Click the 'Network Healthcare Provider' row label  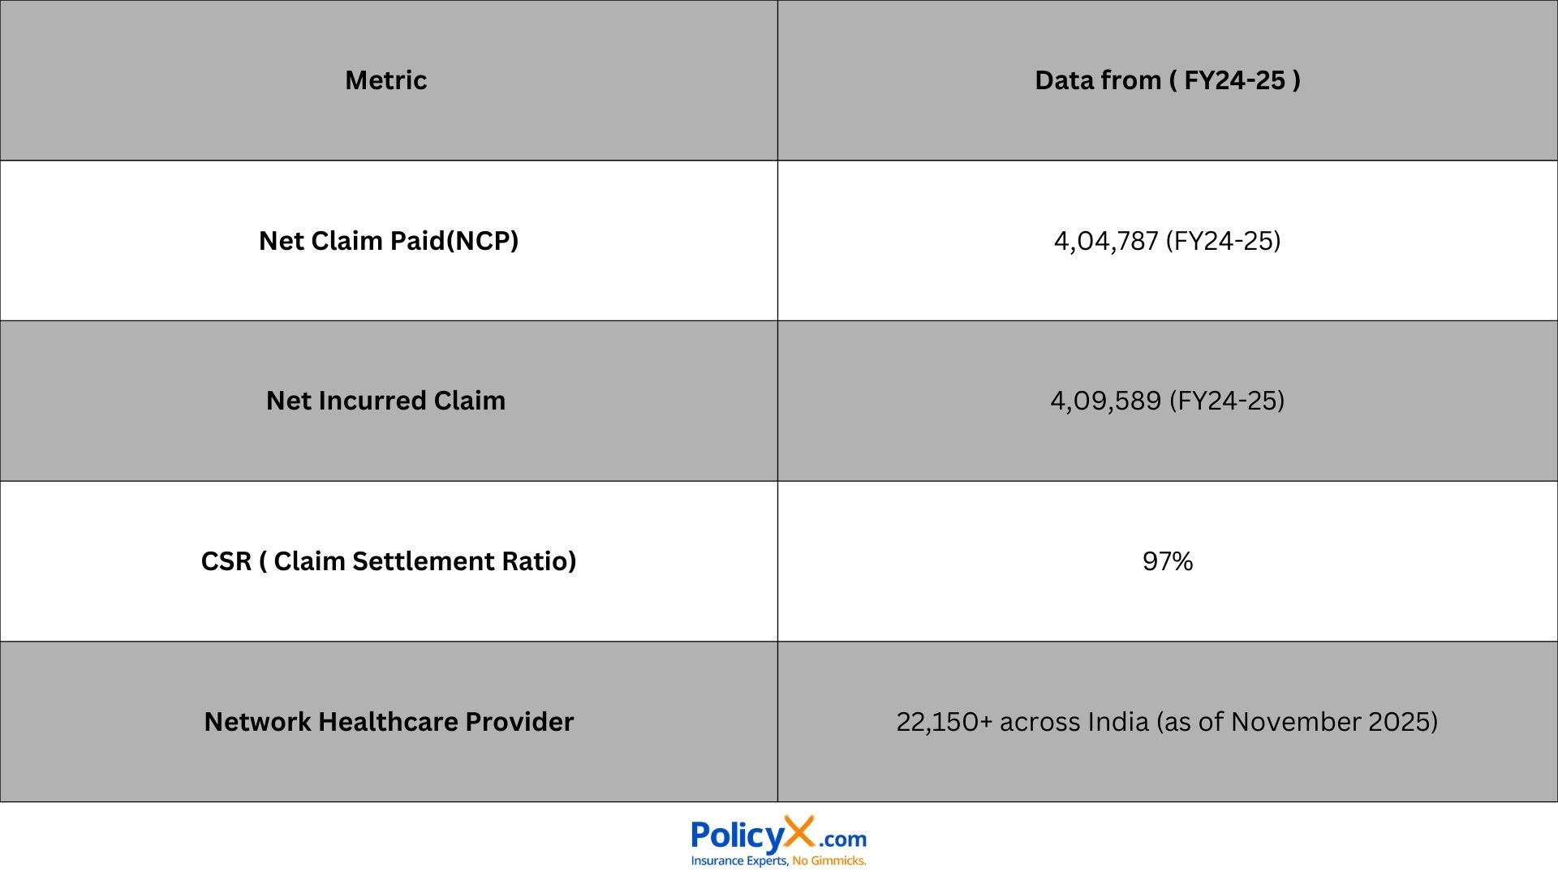pos(389,722)
